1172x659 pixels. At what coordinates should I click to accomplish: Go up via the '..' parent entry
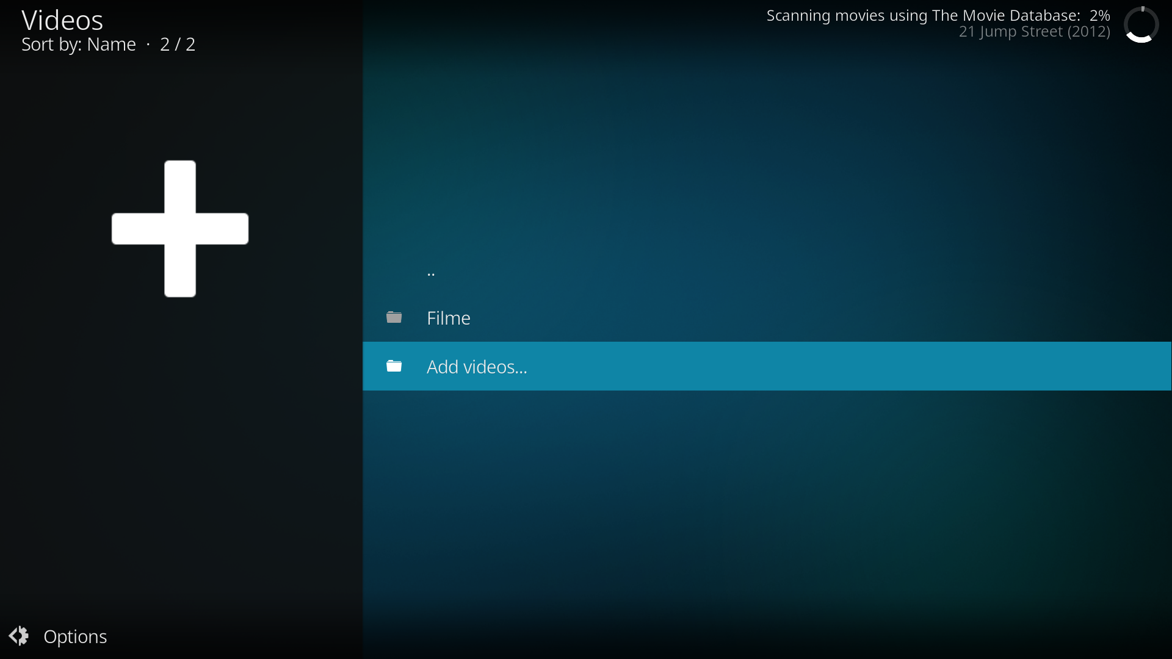pyautogui.click(x=767, y=270)
